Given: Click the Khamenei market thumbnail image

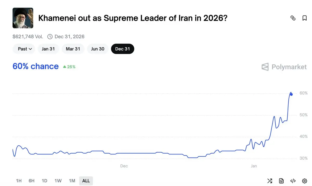Looking at the screenshot, I should [x=23, y=18].
